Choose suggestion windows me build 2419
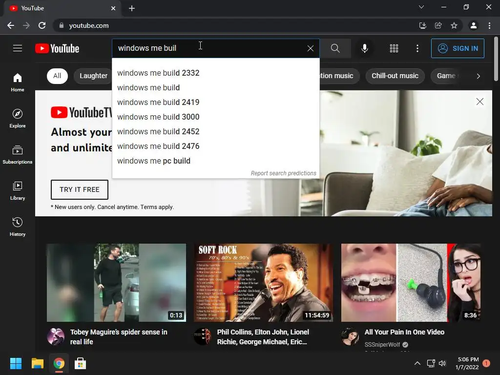The width and height of the screenshot is (500, 375). pos(215,102)
